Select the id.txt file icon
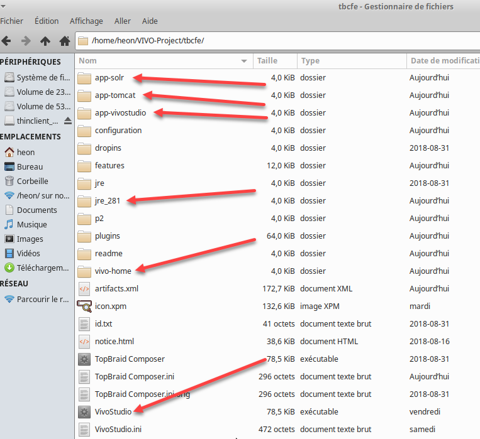The height and width of the screenshot is (439, 480). [84, 324]
